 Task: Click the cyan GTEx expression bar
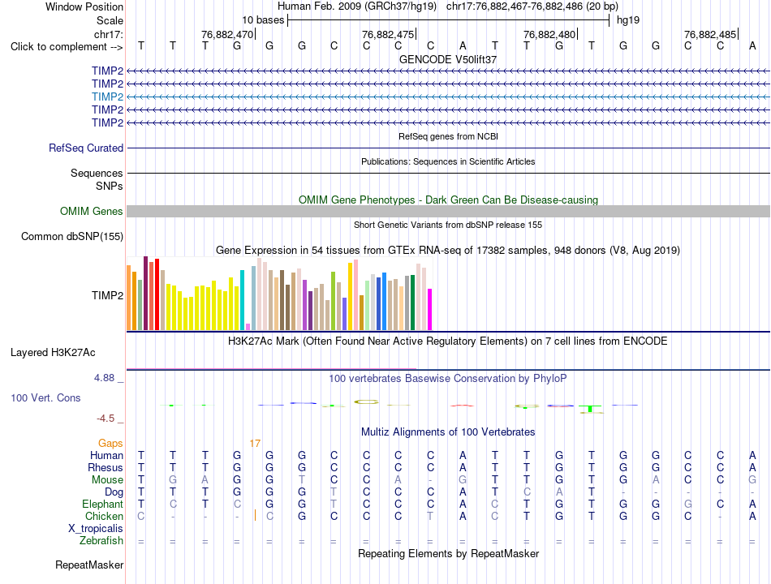pyautogui.click(x=242, y=300)
